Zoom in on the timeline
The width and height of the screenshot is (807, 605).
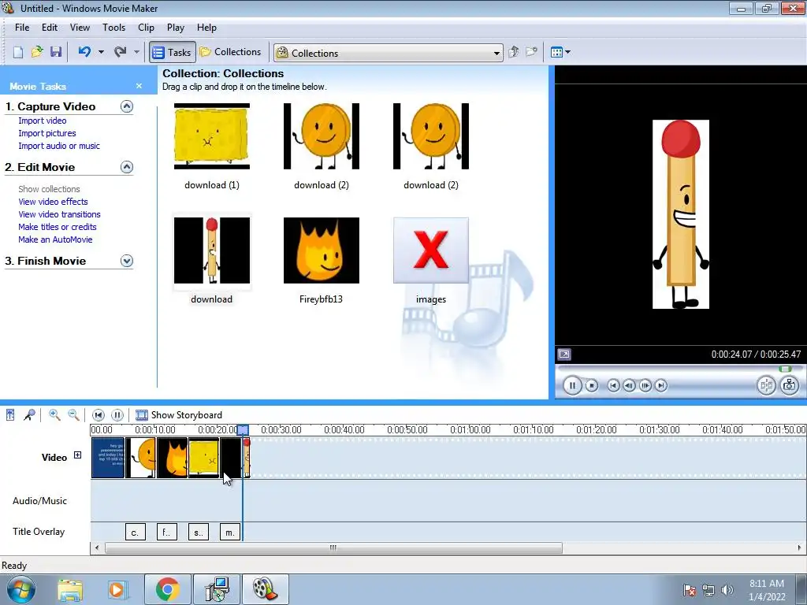(54, 414)
